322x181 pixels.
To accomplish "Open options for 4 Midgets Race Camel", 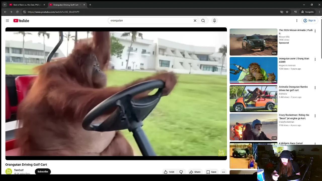I will 315,144.
